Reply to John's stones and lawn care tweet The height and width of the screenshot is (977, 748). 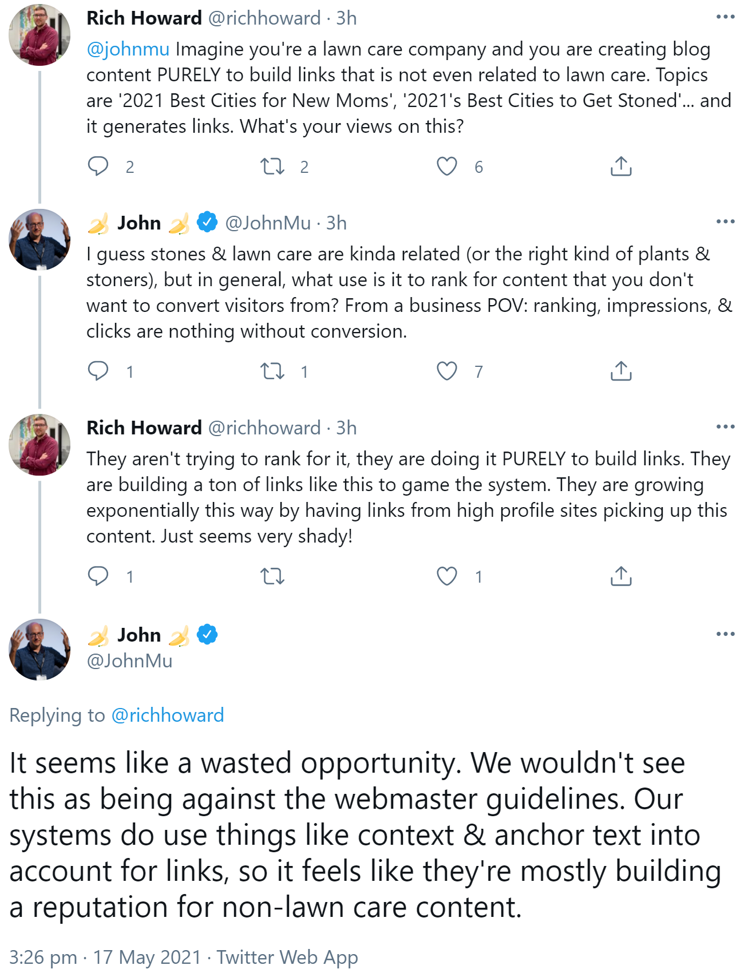pos(98,371)
